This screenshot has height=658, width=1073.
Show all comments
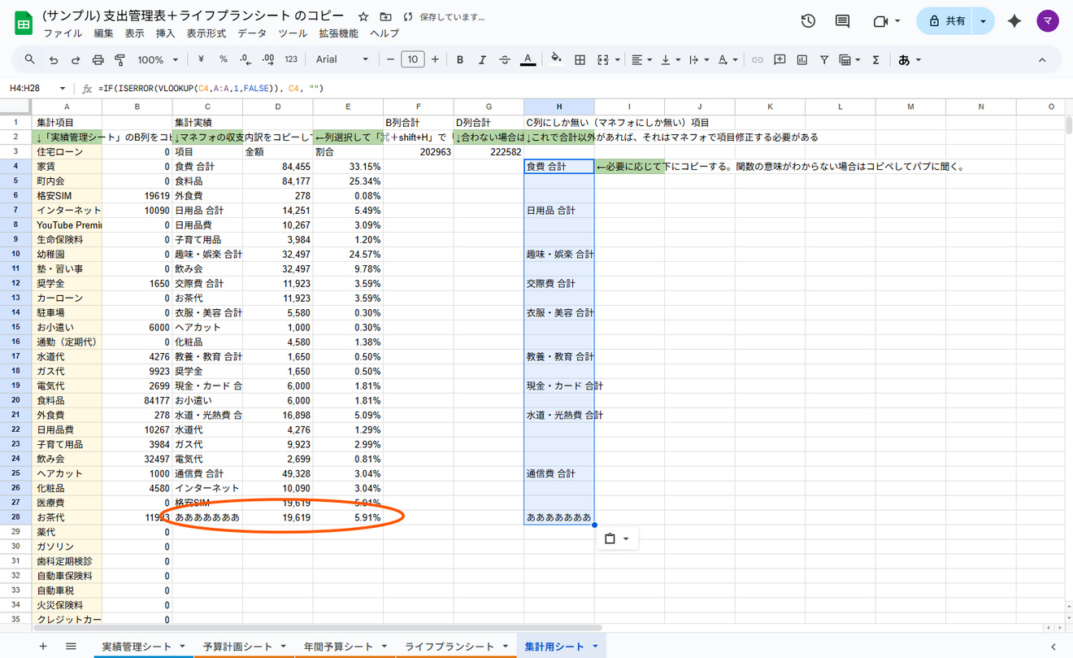pos(842,21)
